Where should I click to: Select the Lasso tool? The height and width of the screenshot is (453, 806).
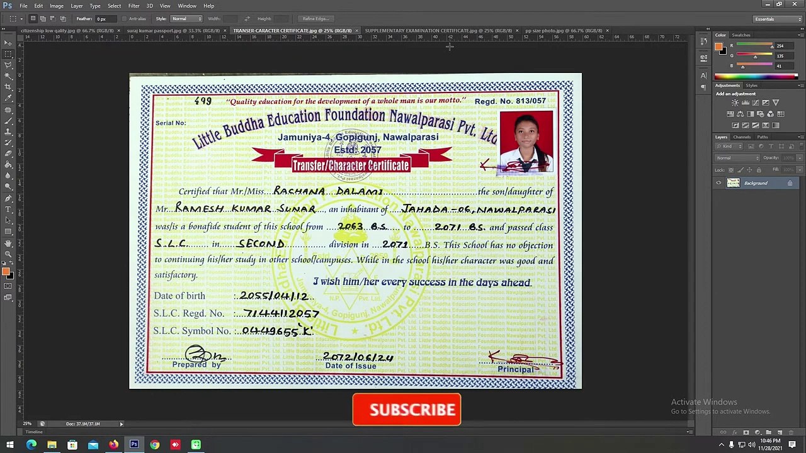[x=8, y=65]
